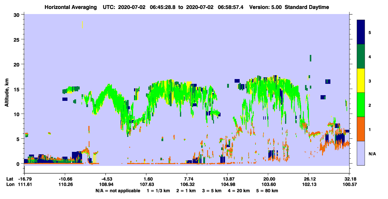Click 'Version: 5.00' in the title

tap(265, 7)
